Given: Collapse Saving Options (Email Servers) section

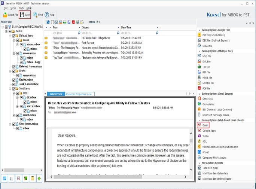Looking at the screenshot, I should pyautogui.click(x=199, y=94).
